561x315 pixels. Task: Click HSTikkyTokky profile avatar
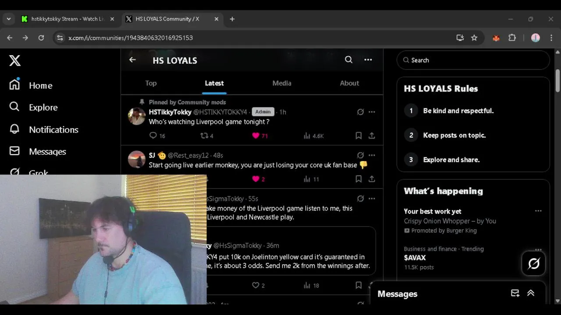[136, 116]
